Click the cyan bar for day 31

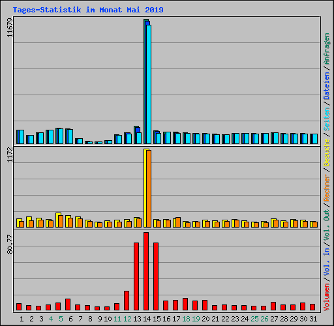click(315, 139)
